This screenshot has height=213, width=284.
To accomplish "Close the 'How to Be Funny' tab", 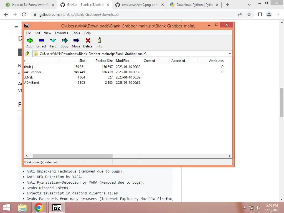I will (53, 5).
